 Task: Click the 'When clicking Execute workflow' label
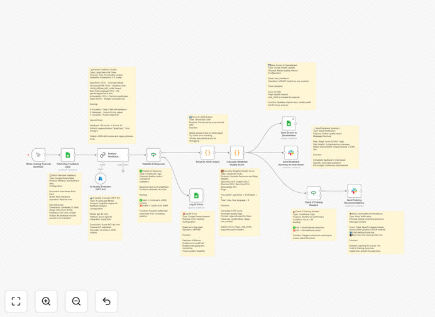(x=38, y=166)
